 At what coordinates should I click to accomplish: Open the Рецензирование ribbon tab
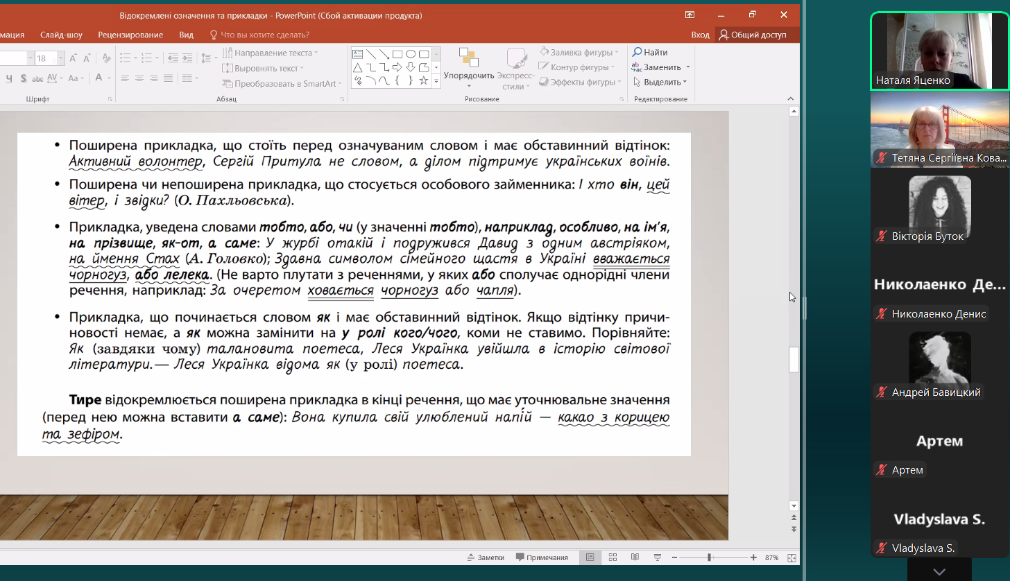point(130,35)
